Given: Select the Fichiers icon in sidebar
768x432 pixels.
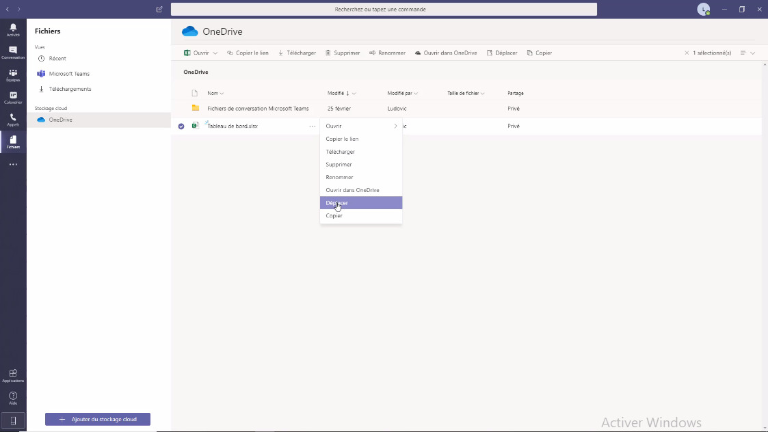Looking at the screenshot, I should point(13,142).
